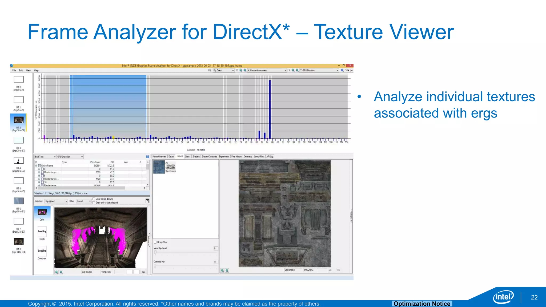Viewport: 546px width, 307px height.
Task: Switch to the Frame Overview tab
Action: 159,157
